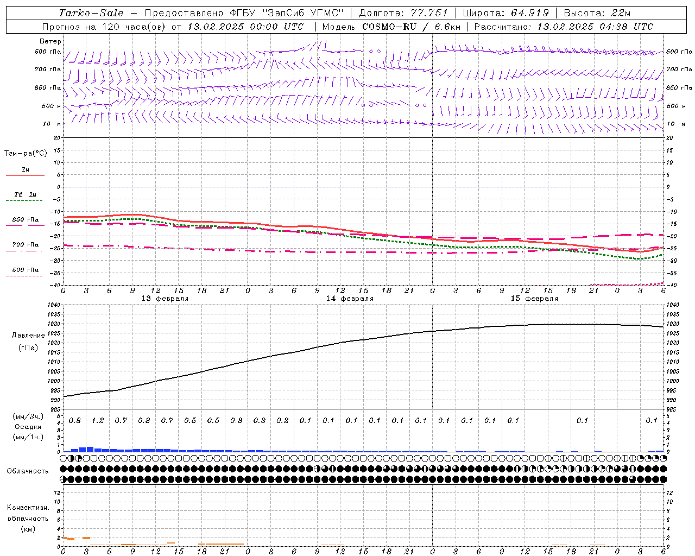Image resolution: width=695 pixels, height=556 pixels.
Task: Click the "Облачность" cloud cover label
Action: click(x=28, y=471)
